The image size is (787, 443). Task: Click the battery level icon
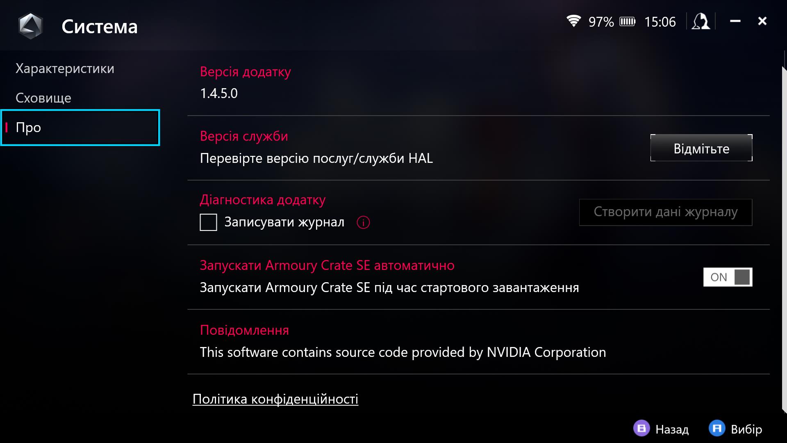pos(627,21)
